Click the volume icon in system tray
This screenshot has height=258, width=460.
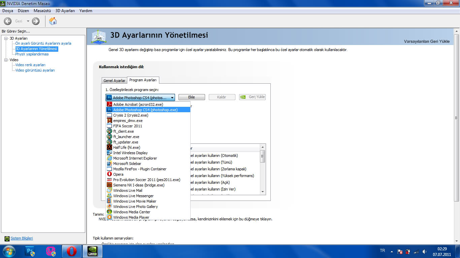coord(425,251)
